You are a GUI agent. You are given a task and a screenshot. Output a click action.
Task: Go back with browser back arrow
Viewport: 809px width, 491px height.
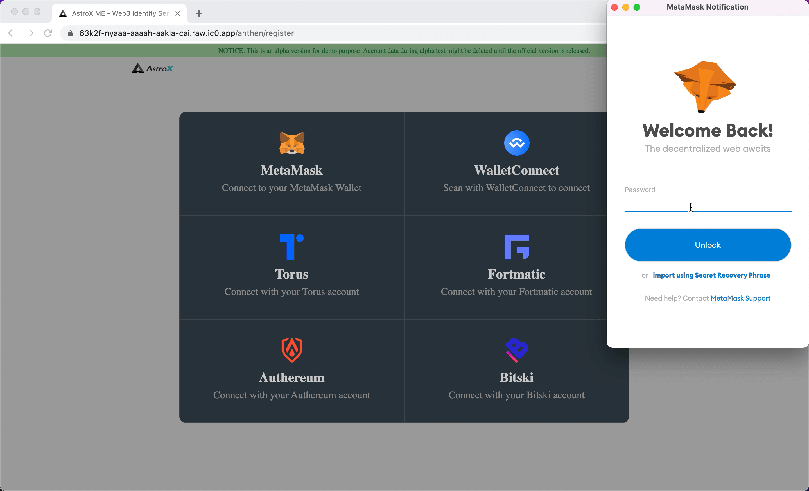12,33
